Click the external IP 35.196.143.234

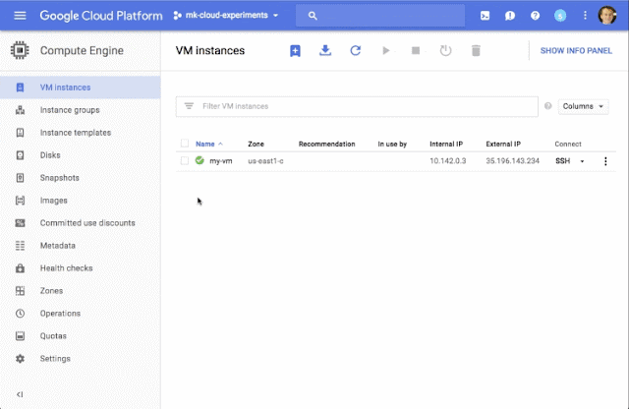(x=512, y=161)
